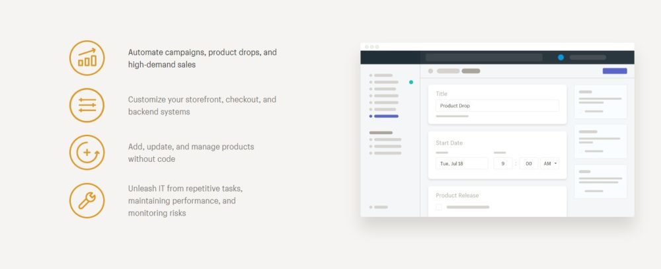
Task: Click the teal notification dot in sidebar
Action: point(410,82)
